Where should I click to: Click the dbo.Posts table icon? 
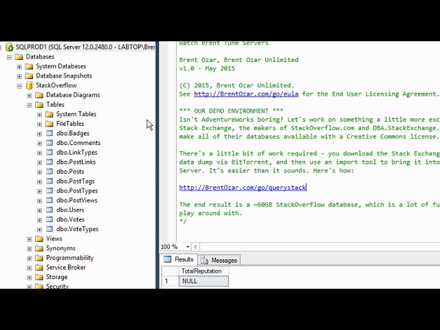[x=49, y=171]
